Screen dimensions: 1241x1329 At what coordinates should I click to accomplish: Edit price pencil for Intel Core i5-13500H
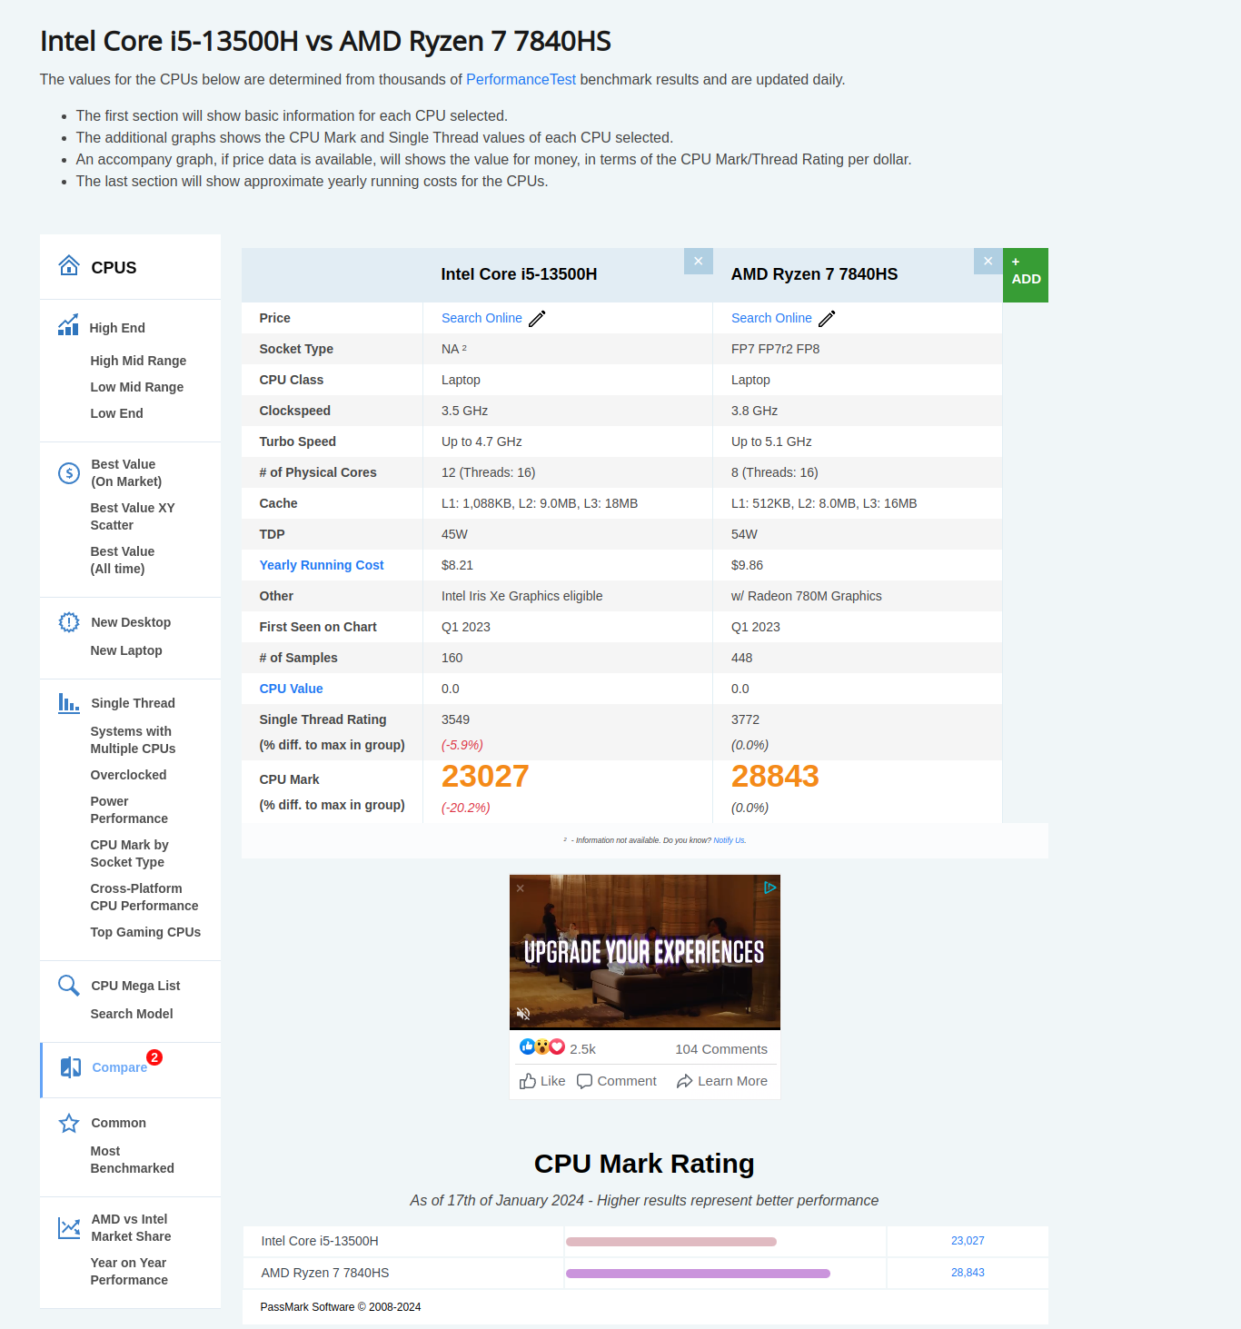click(x=537, y=319)
